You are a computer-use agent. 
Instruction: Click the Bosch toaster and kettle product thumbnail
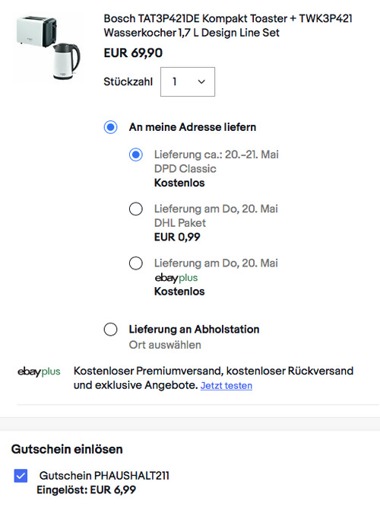49,47
